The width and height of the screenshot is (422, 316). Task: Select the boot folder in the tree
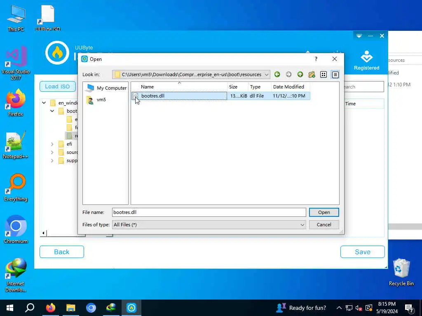pyautogui.click(x=68, y=111)
